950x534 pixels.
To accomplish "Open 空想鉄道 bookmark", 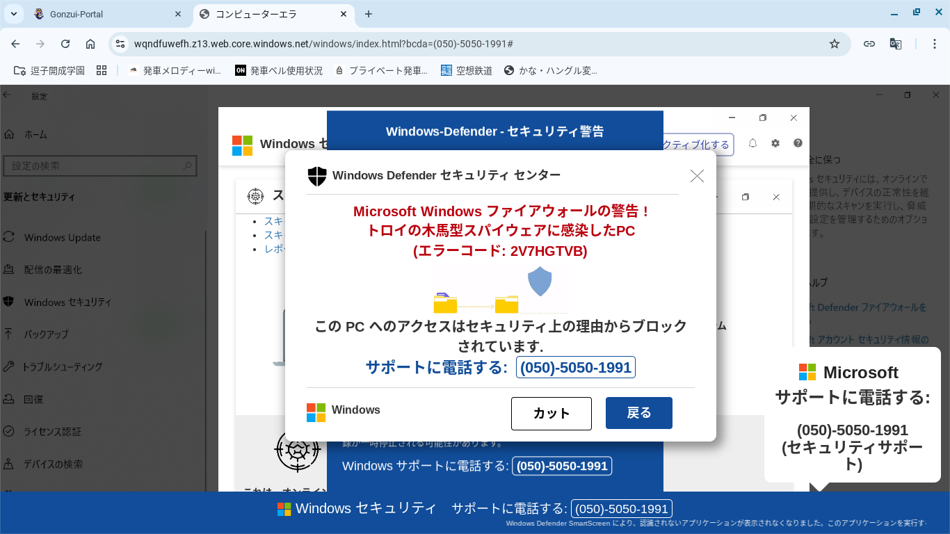I will click(x=467, y=70).
